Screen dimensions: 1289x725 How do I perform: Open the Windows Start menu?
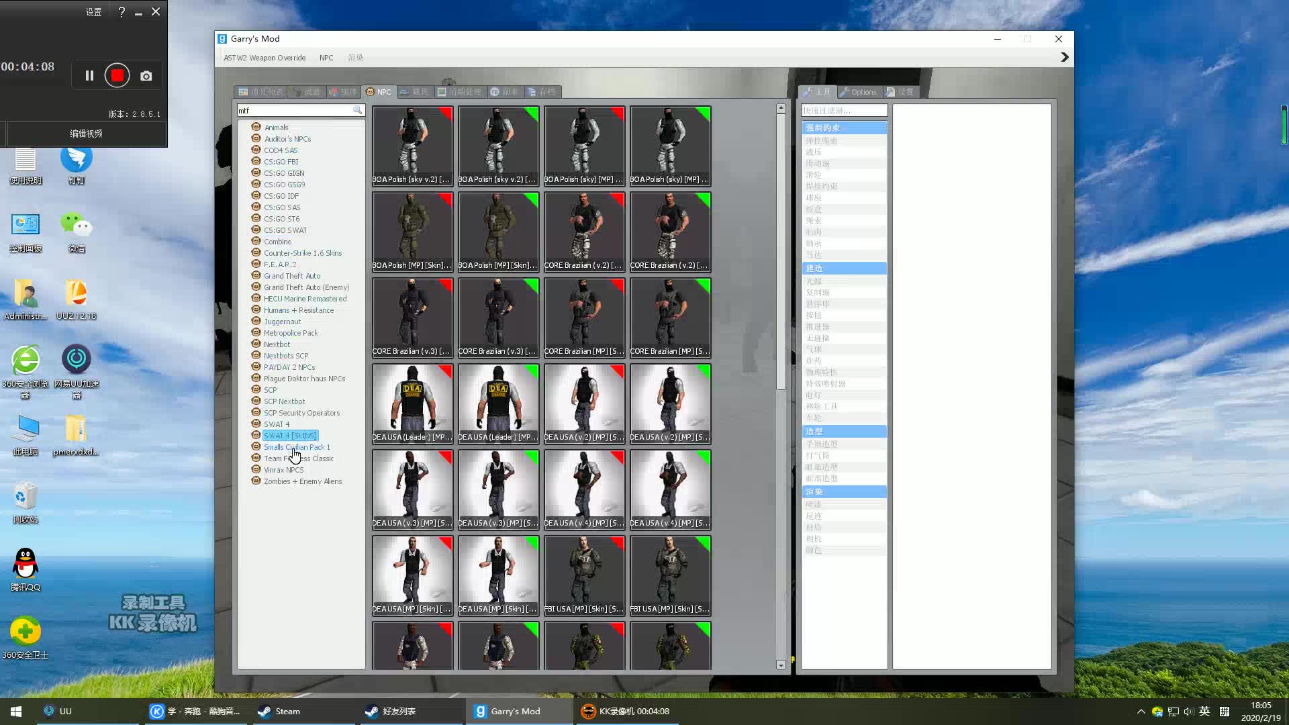tap(16, 712)
